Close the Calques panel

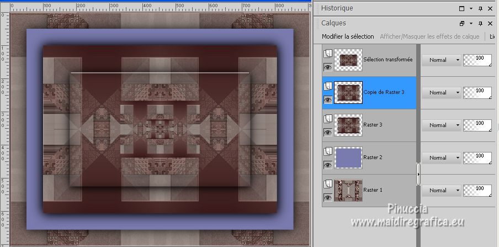[x=490, y=24]
